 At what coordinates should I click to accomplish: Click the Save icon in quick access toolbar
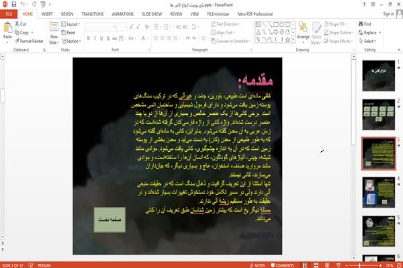(14, 5)
